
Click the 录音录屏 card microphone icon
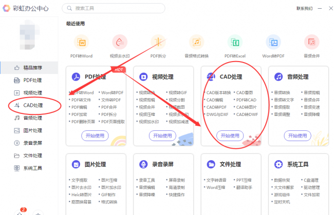143,164
